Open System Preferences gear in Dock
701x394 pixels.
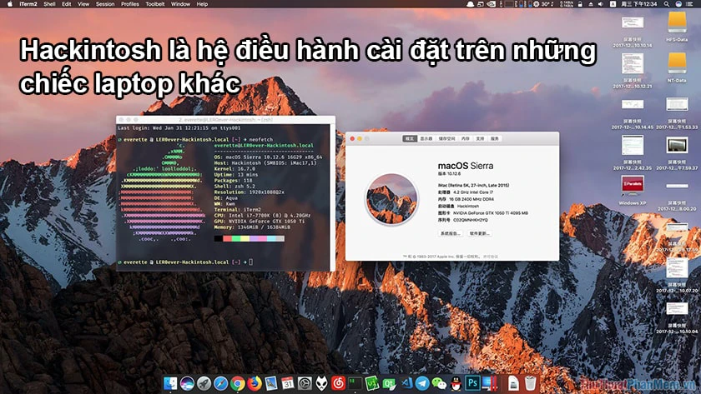(305, 383)
